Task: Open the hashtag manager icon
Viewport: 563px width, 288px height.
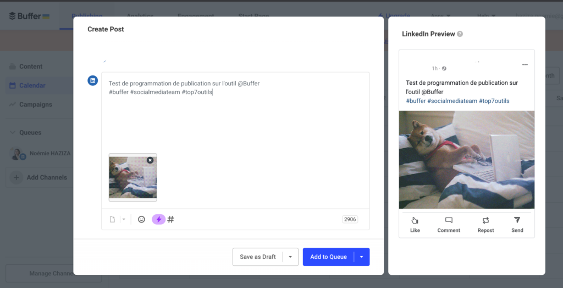Action: [171, 219]
